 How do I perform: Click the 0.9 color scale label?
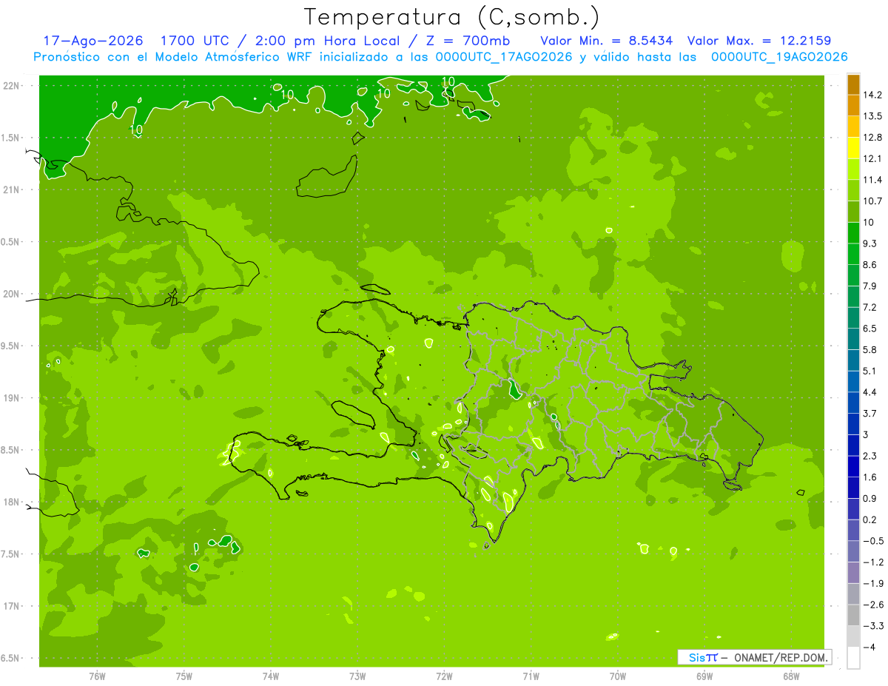pyautogui.click(x=870, y=498)
